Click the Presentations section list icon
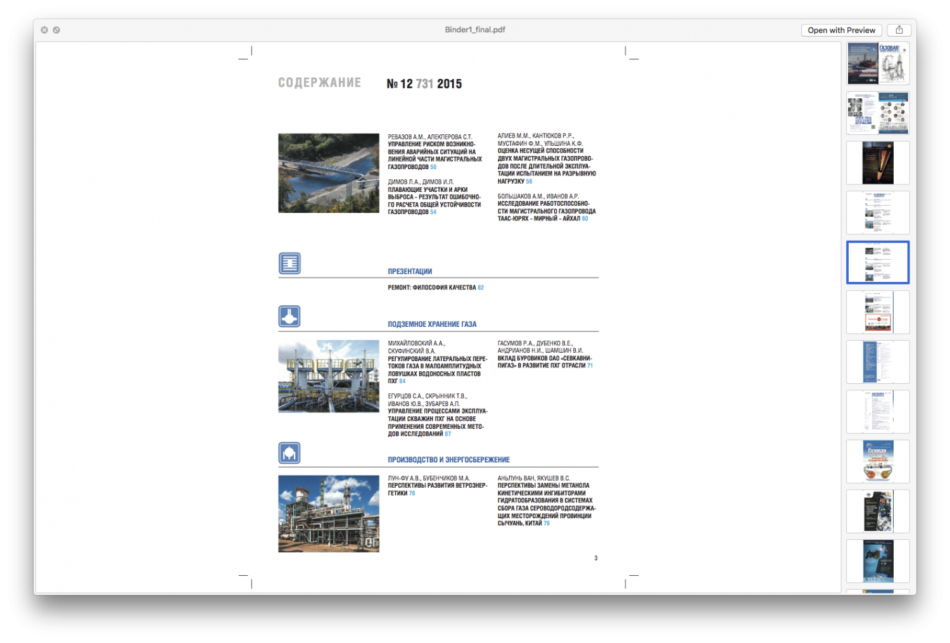This screenshot has height=643, width=950. pos(289,263)
